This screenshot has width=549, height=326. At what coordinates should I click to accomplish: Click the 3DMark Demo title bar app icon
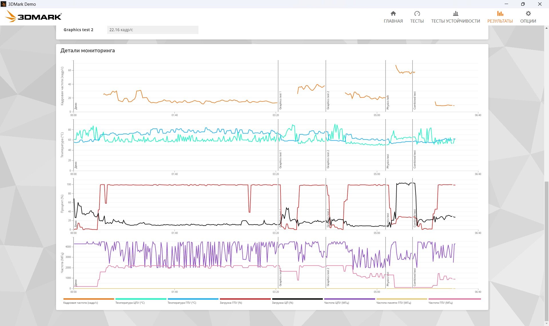(3, 4)
